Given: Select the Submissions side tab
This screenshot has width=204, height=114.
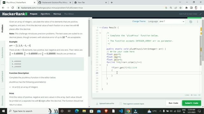Looking at the screenshot, I should point(2,52).
